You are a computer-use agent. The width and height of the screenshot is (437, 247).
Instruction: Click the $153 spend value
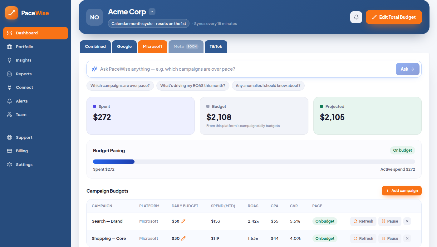(215, 221)
